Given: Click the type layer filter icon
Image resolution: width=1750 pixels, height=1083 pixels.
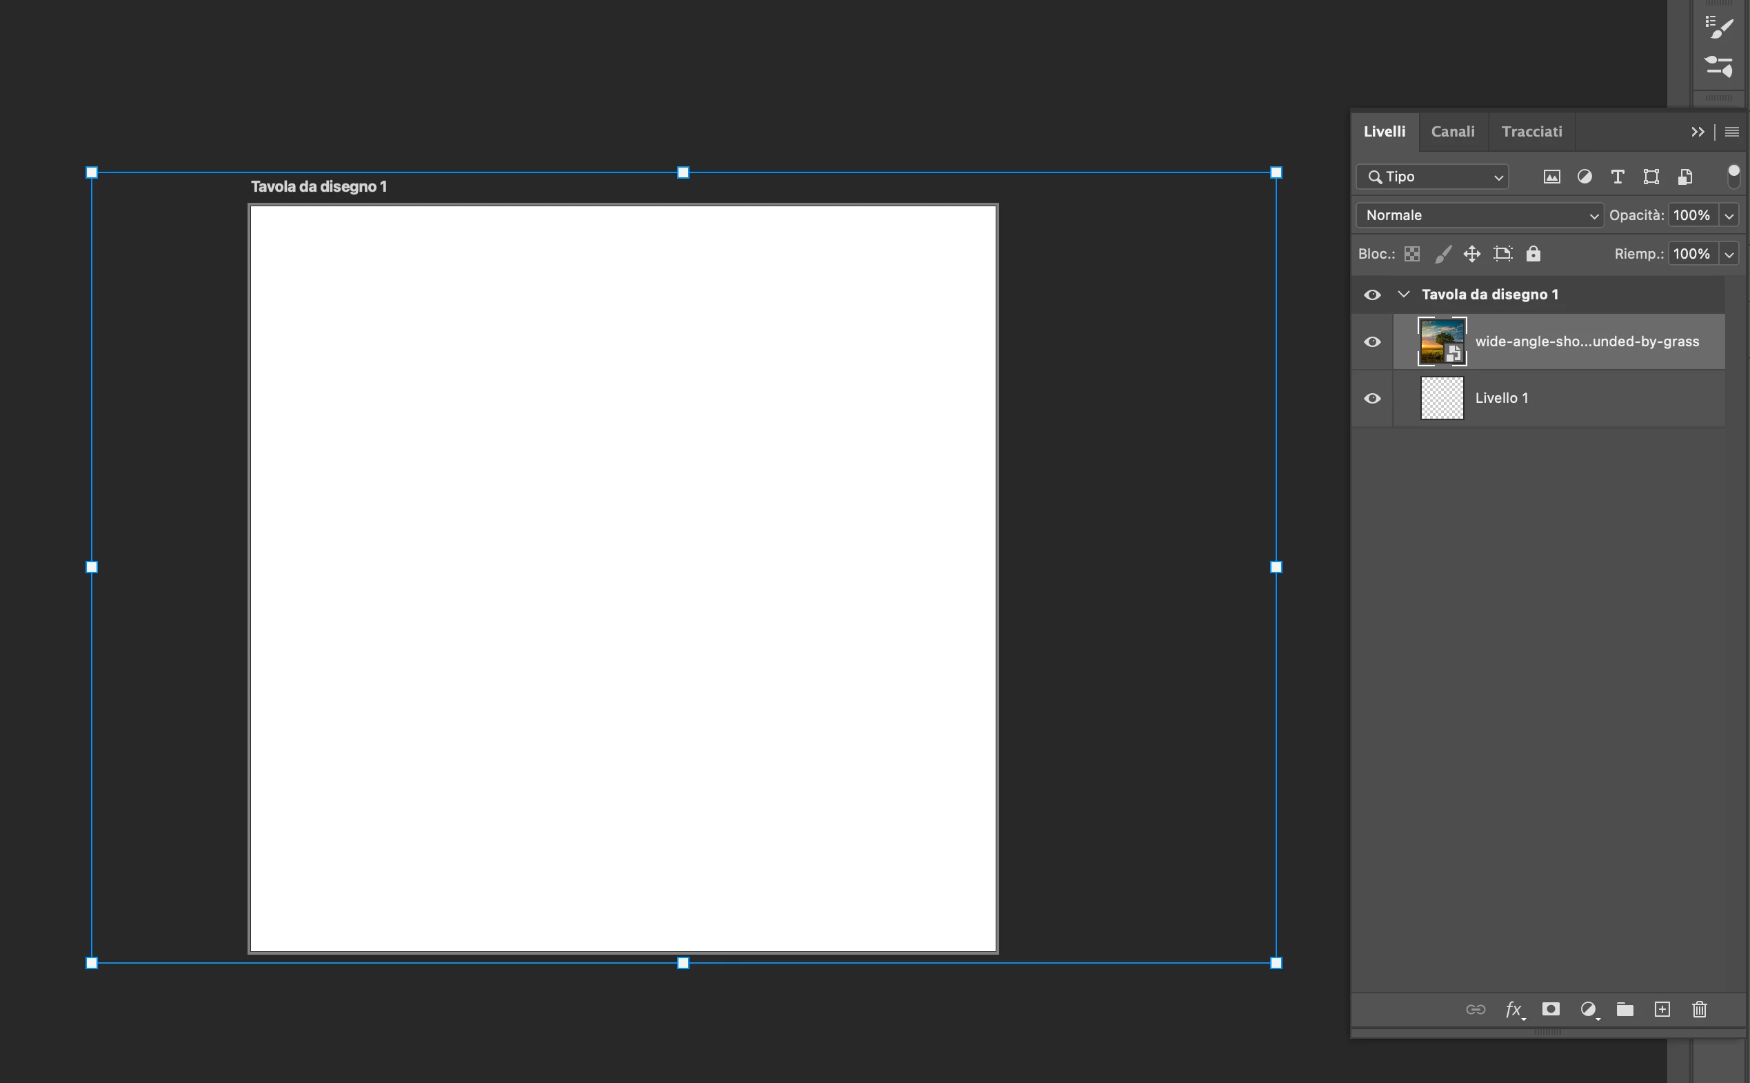Looking at the screenshot, I should [1618, 177].
